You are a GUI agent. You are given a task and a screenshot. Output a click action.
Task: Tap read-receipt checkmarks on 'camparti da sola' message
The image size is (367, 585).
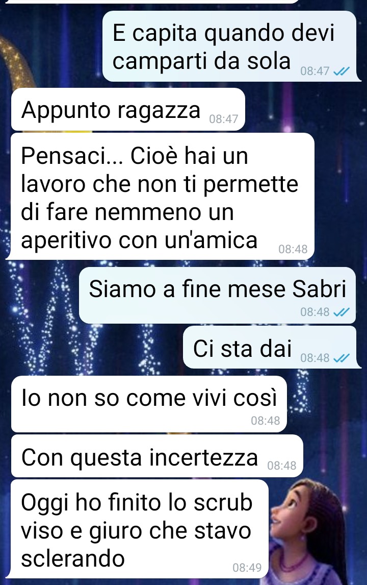pos(342,71)
